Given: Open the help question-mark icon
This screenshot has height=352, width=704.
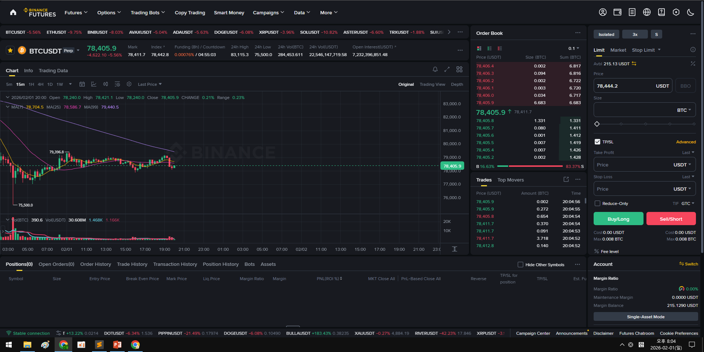Looking at the screenshot, I should point(661,12).
